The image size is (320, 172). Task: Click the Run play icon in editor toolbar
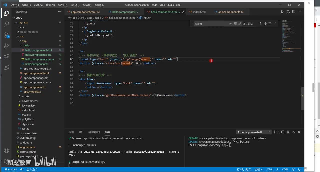(283, 12)
